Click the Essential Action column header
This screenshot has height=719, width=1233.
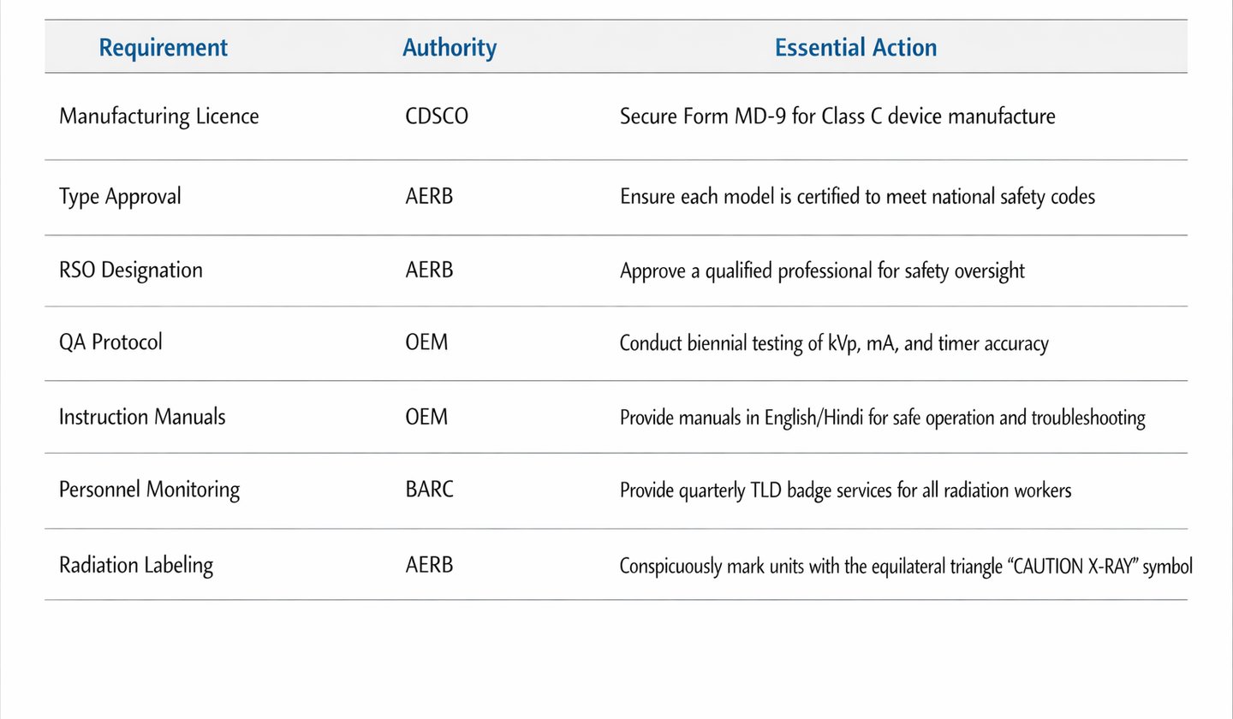coord(855,47)
